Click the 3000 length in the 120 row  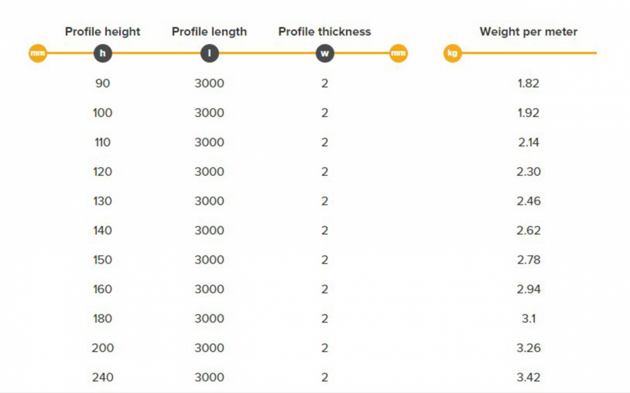pyautogui.click(x=210, y=172)
